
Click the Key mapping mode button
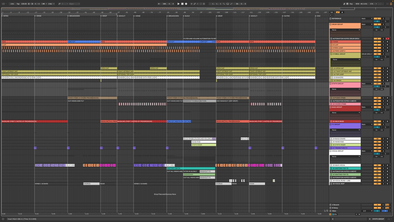(x=351, y=4)
